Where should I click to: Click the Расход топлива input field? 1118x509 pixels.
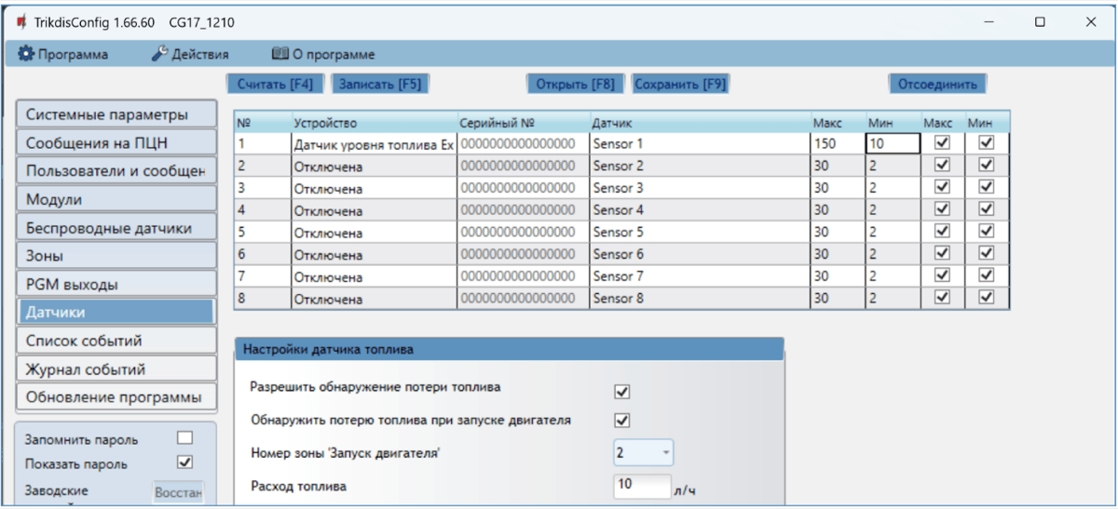tap(641, 485)
